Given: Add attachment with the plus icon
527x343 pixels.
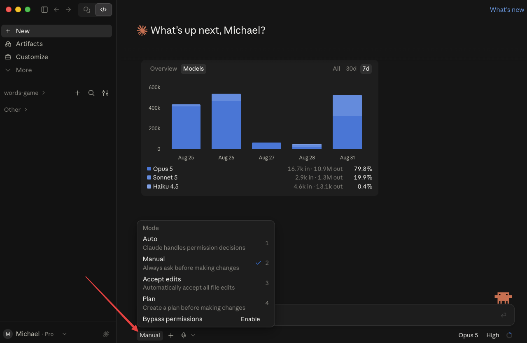Looking at the screenshot, I should coord(171,335).
